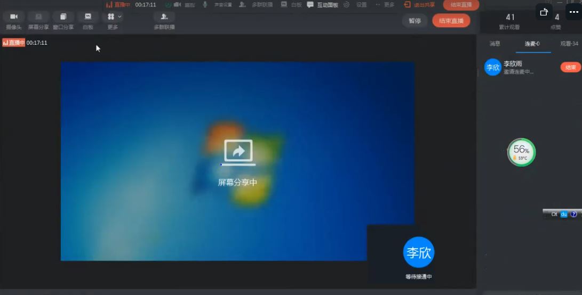Expand the 更多 dropdown chevron
This screenshot has width=582, height=295.
pyautogui.click(x=119, y=17)
